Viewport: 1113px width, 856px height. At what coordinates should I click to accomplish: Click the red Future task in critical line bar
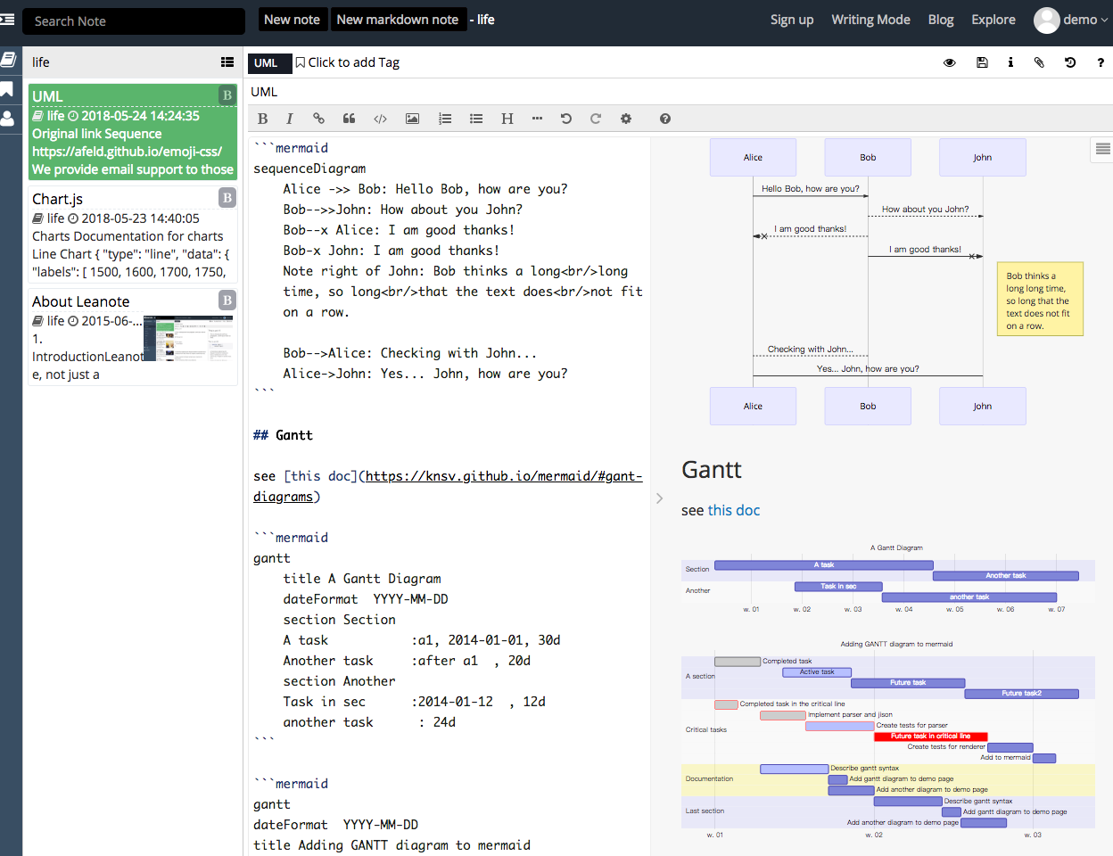tap(930, 737)
